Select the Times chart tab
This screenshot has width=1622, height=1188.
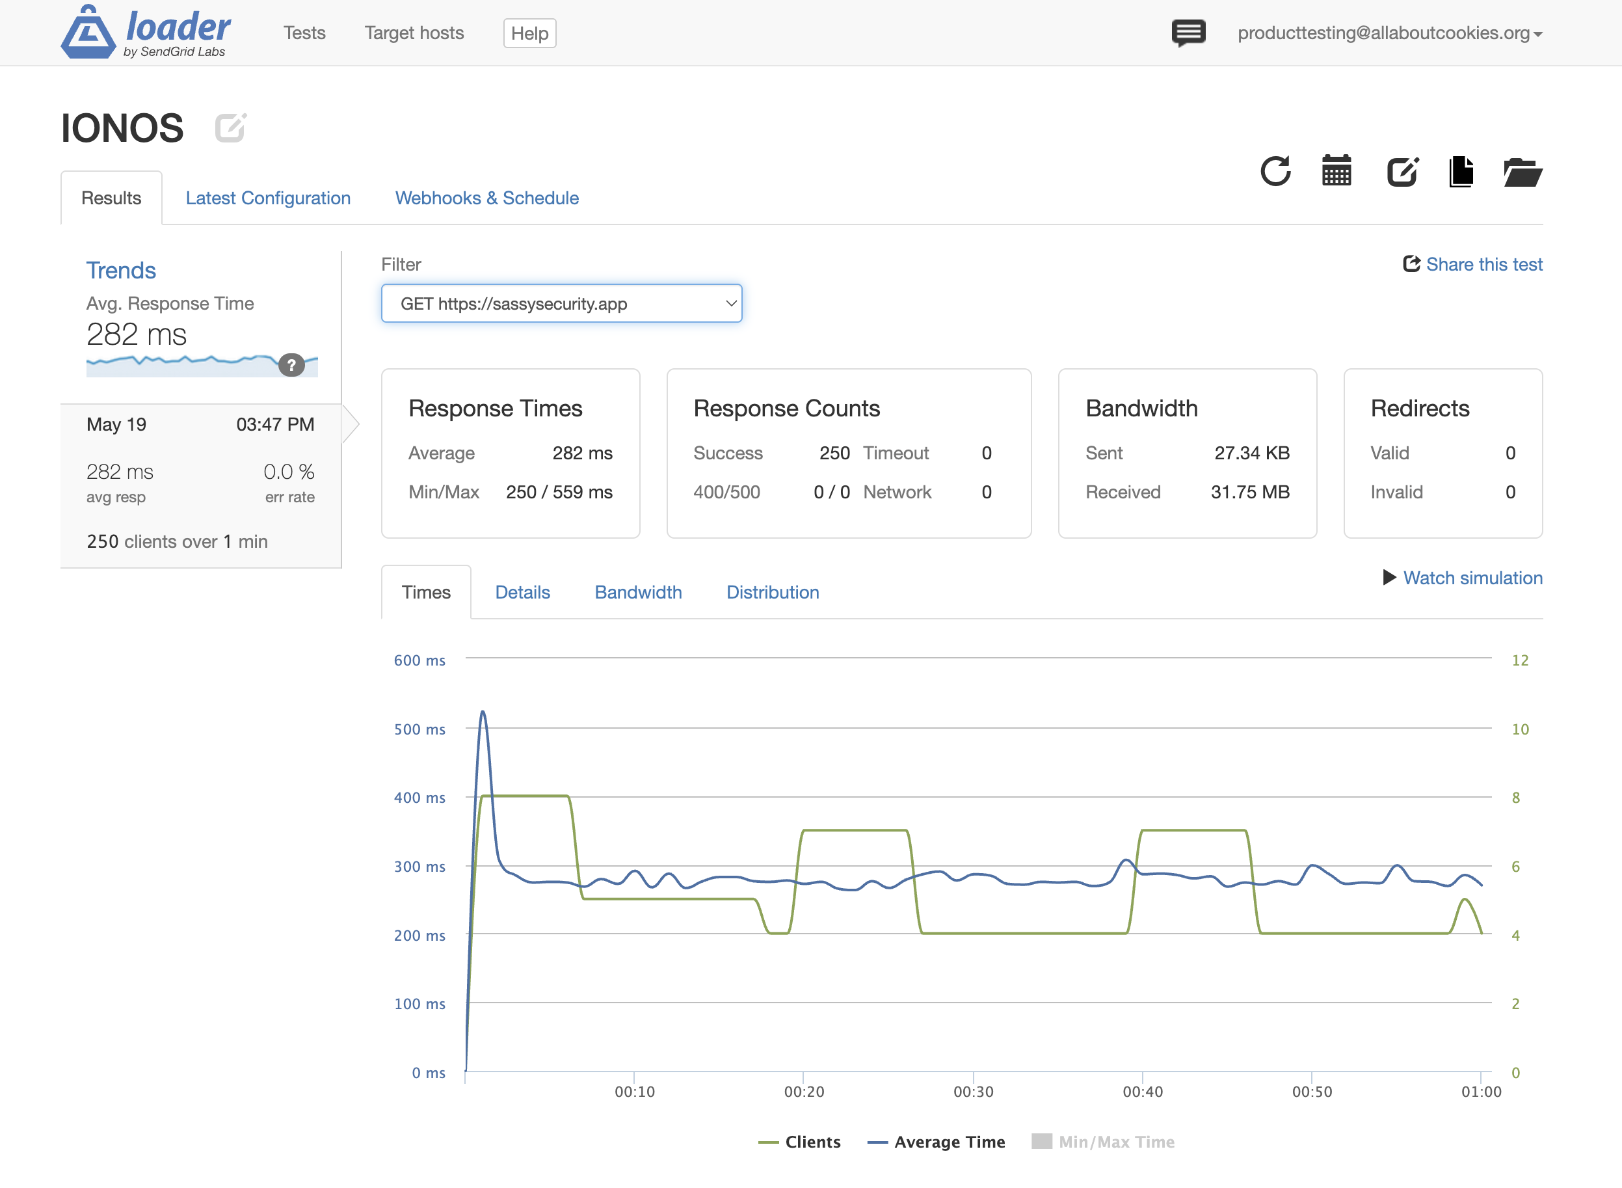(x=426, y=592)
